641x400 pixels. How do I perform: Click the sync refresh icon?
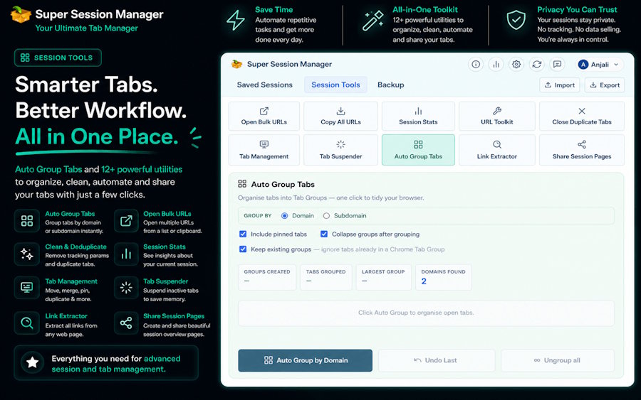point(537,65)
